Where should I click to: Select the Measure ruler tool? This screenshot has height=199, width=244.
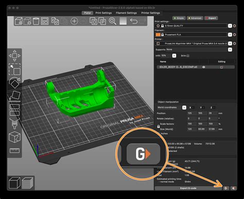pos(14,151)
